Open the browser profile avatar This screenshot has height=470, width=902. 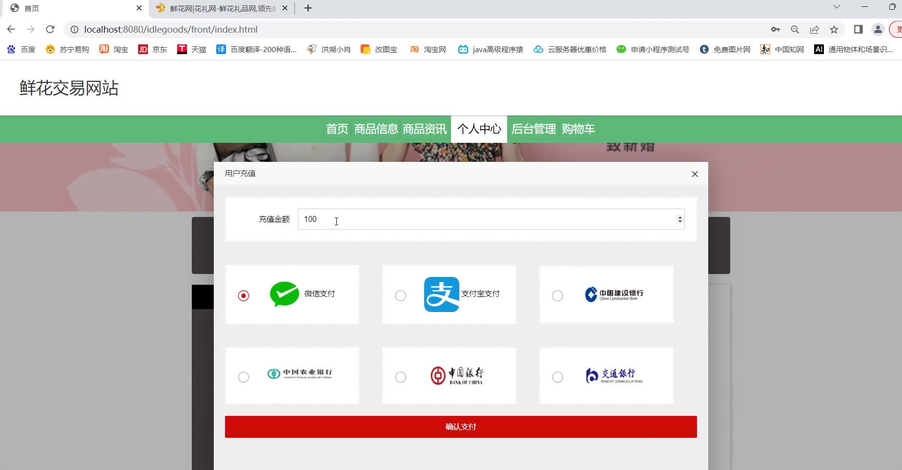[878, 29]
